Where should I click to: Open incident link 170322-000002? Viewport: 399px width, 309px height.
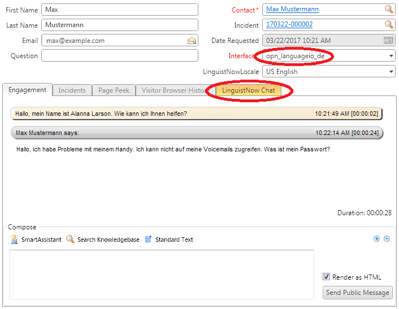[x=289, y=25]
